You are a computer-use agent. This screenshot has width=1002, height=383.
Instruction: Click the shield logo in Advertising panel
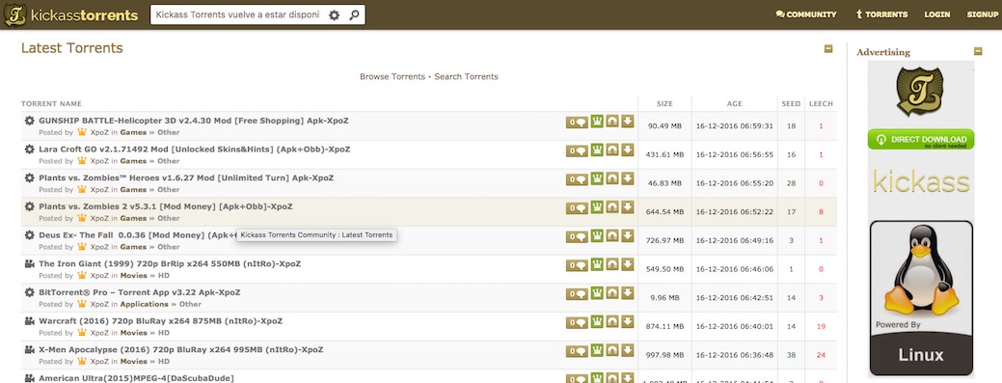pos(920,92)
